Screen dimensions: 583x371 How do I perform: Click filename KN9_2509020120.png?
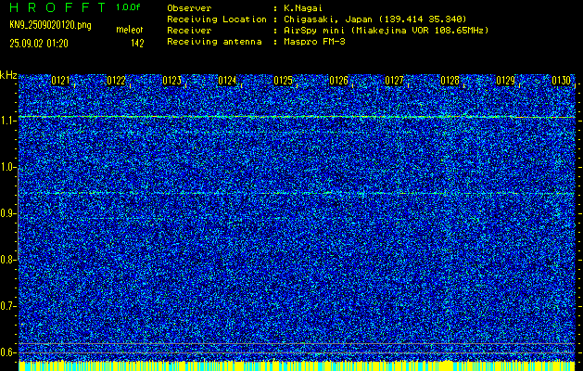[x=50, y=25]
